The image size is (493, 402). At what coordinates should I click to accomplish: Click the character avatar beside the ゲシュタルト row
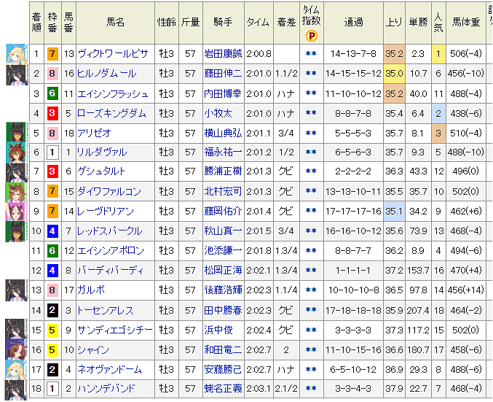click(x=16, y=173)
